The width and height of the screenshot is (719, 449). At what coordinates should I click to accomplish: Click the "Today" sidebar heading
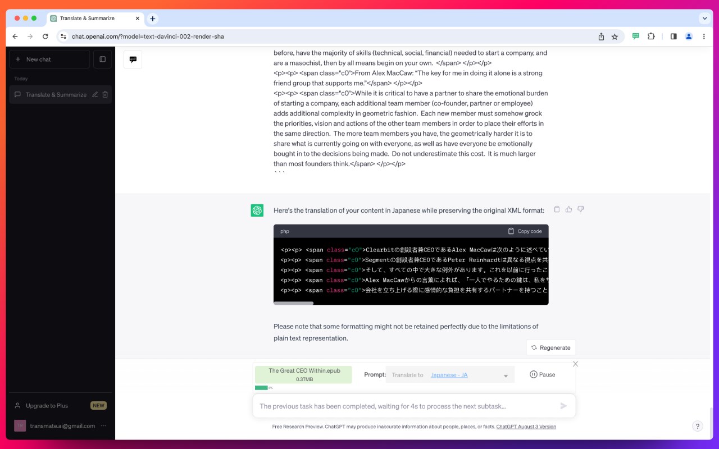tap(21, 79)
